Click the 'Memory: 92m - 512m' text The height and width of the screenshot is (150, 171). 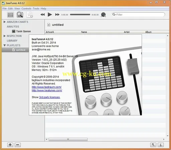[44, 70]
